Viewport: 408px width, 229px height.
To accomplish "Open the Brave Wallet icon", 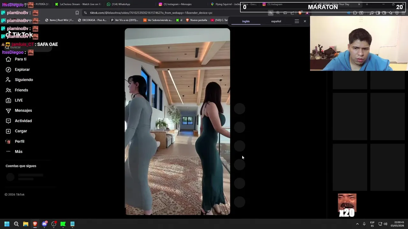I will click(384, 13).
